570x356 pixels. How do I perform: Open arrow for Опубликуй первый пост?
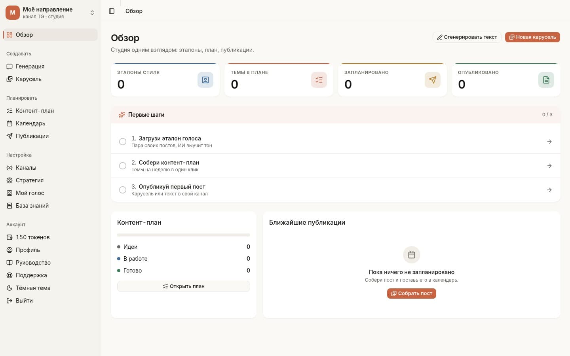549,190
